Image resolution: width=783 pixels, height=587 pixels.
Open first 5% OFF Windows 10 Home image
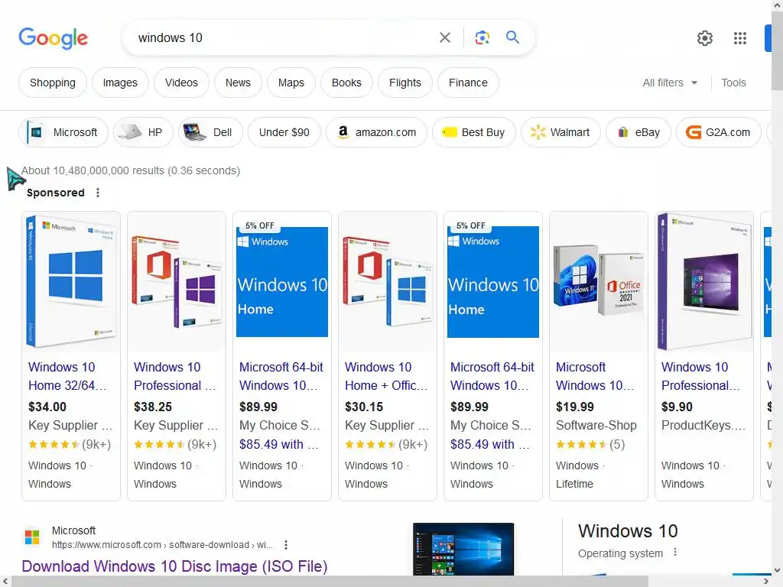(x=281, y=281)
